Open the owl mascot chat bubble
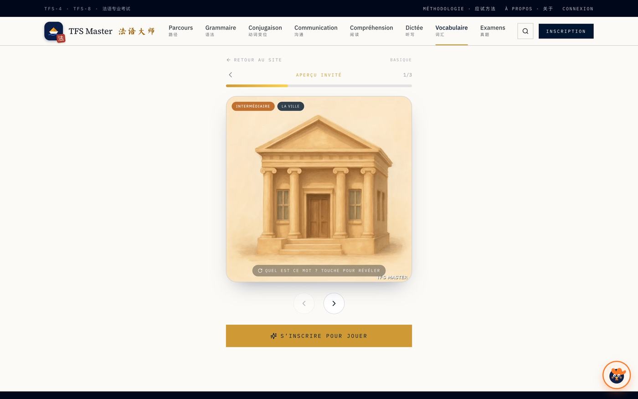 coord(617,375)
